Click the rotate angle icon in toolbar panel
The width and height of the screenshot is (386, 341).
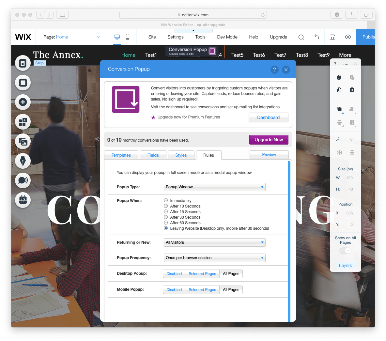338,139
